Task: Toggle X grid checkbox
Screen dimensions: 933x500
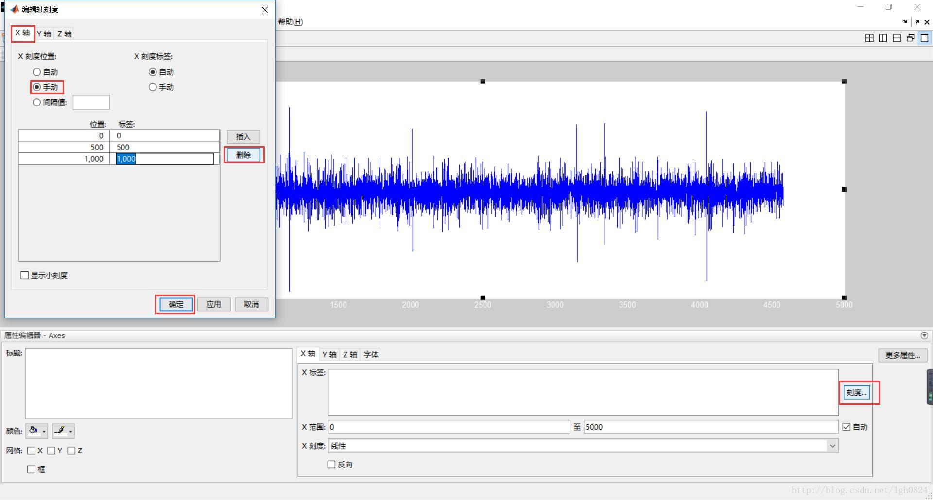Action: coord(32,450)
